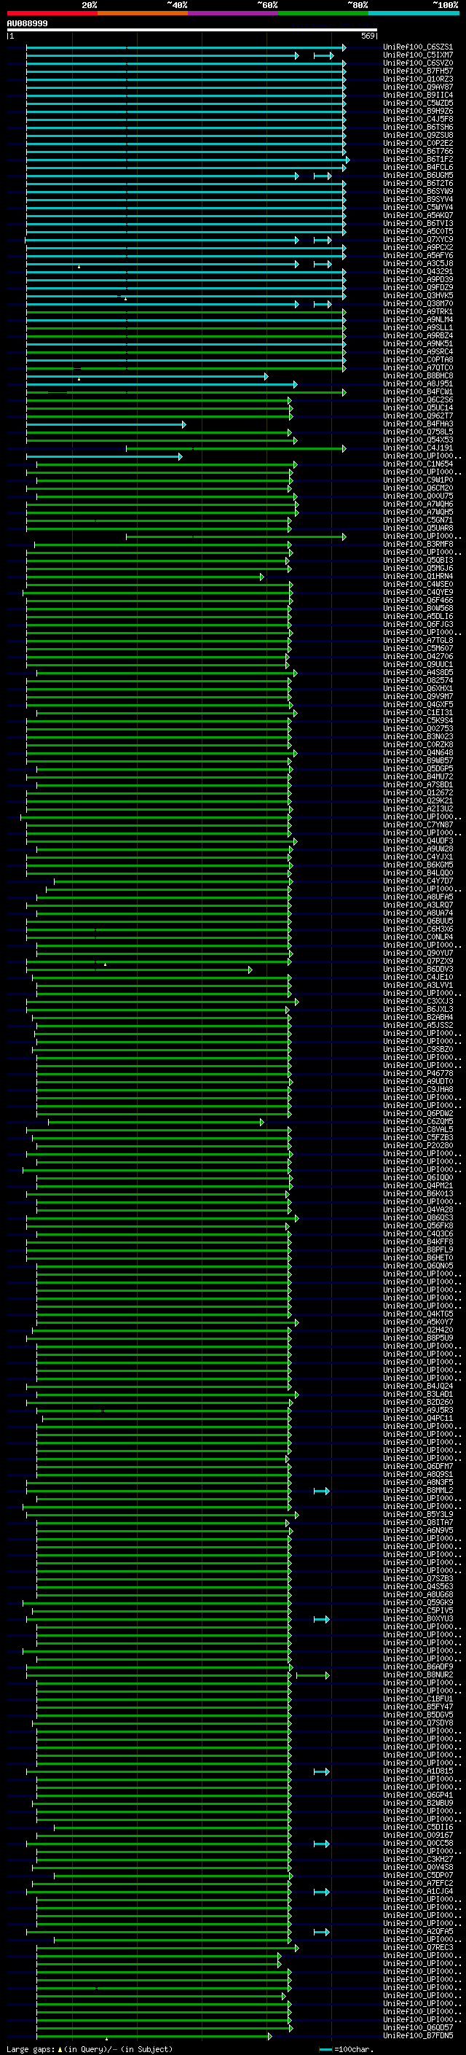Select the UniRef100_B6TSH6 label
466x2055 pixels.
[x=418, y=127]
